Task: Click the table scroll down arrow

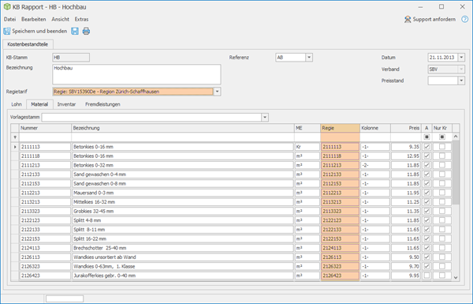Action: coord(456,277)
